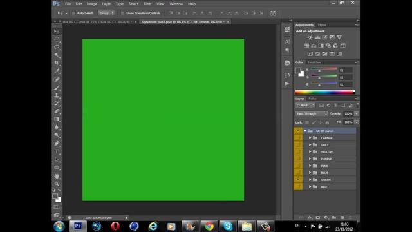Expand the ORANGE group
The image size is (412, 232).
pyautogui.click(x=310, y=138)
